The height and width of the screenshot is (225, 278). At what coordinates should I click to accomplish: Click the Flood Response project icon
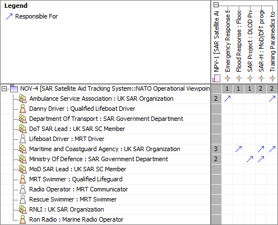click(x=239, y=78)
